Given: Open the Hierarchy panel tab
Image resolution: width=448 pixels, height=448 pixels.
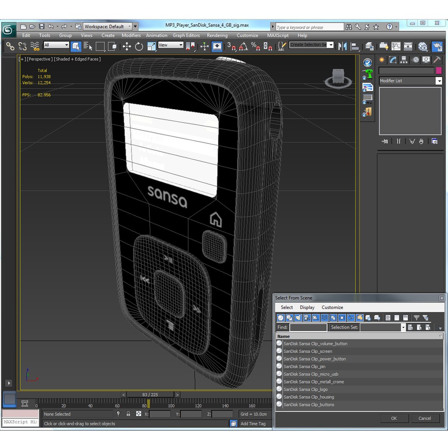Looking at the screenshot, I should [x=404, y=60].
